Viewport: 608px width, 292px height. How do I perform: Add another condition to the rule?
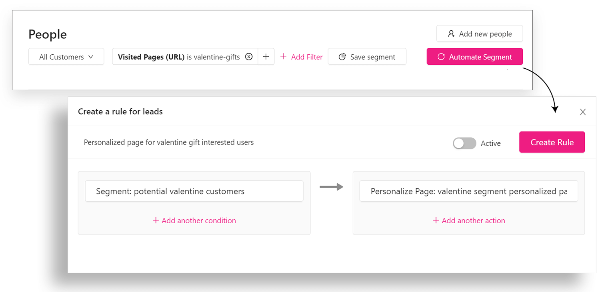click(194, 220)
